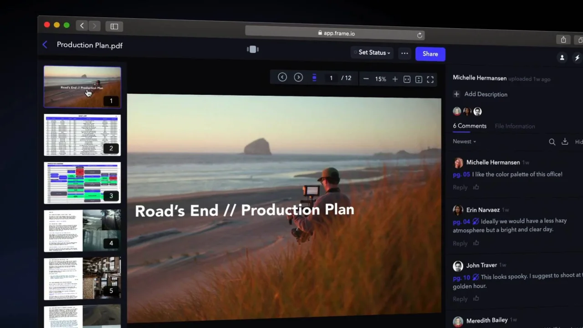
Task: Open the Safari share icon
Action: [x=563, y=40]
